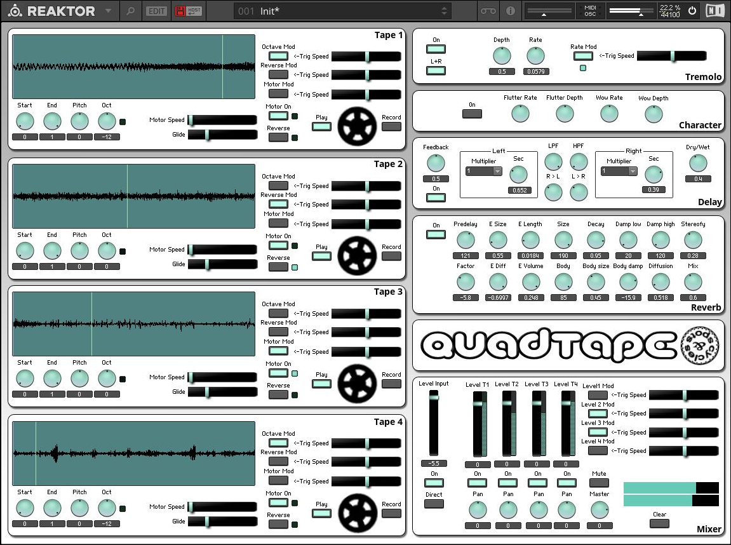Click the Delay Dry/Wet knob
This screenshot has width=731, height=545.
[698, 163]
